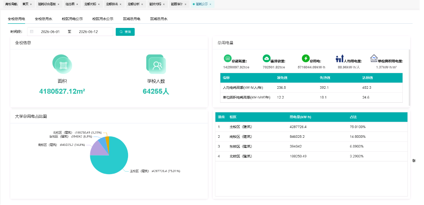
Task: Click the lightning bolt 总用电 icon
Action: click(306, 58)
